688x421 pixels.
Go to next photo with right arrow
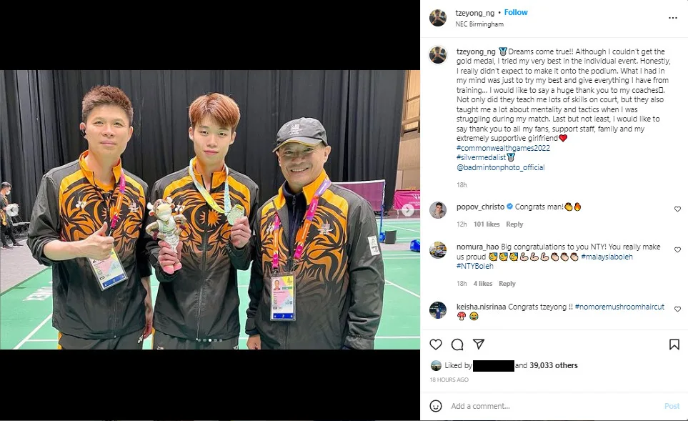tap(408, 210)
